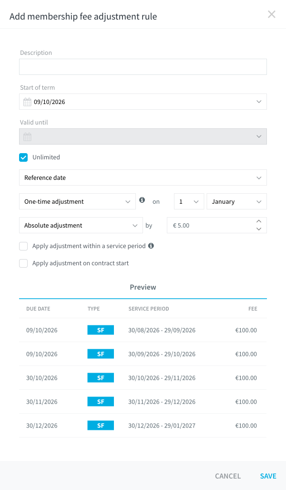Viewport: 286px width, 490px height.
Task: Click due date 30/11/2026 cell
Action: pyautogui.click(x=42, y=402)
